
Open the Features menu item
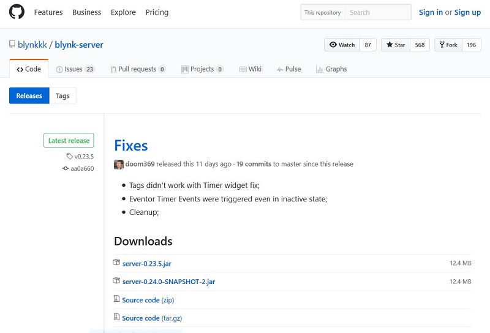pyautogui.click(x=48, y=12)
